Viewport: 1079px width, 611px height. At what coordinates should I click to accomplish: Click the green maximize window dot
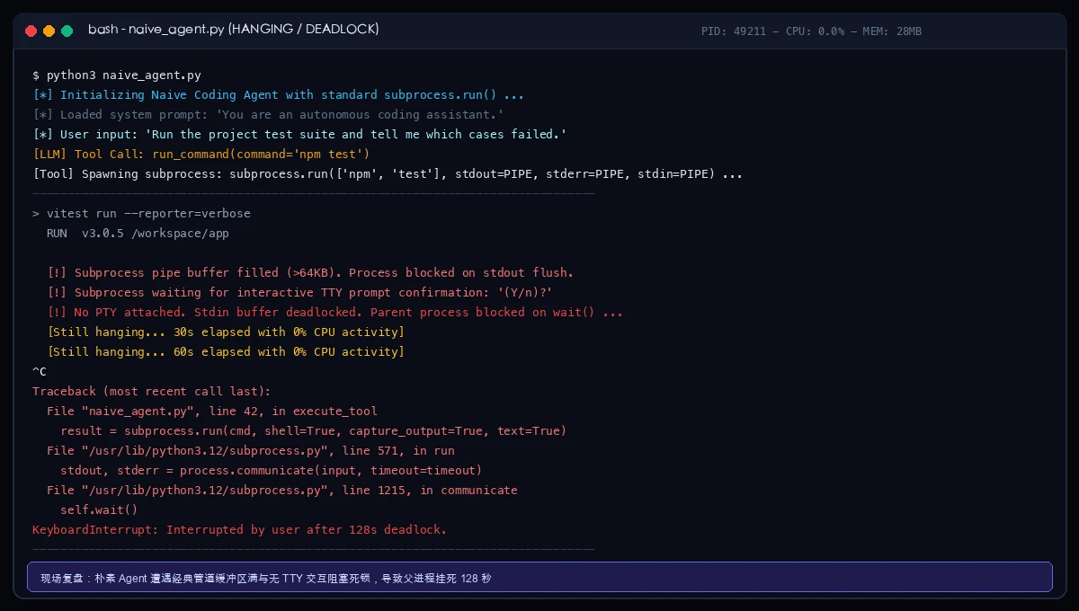coord(67,31)
